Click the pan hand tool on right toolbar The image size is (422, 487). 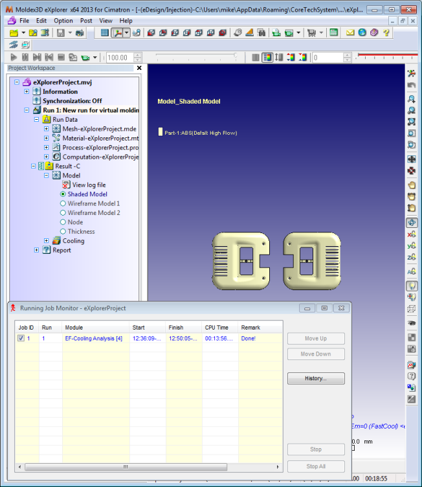tap(412, 185)
